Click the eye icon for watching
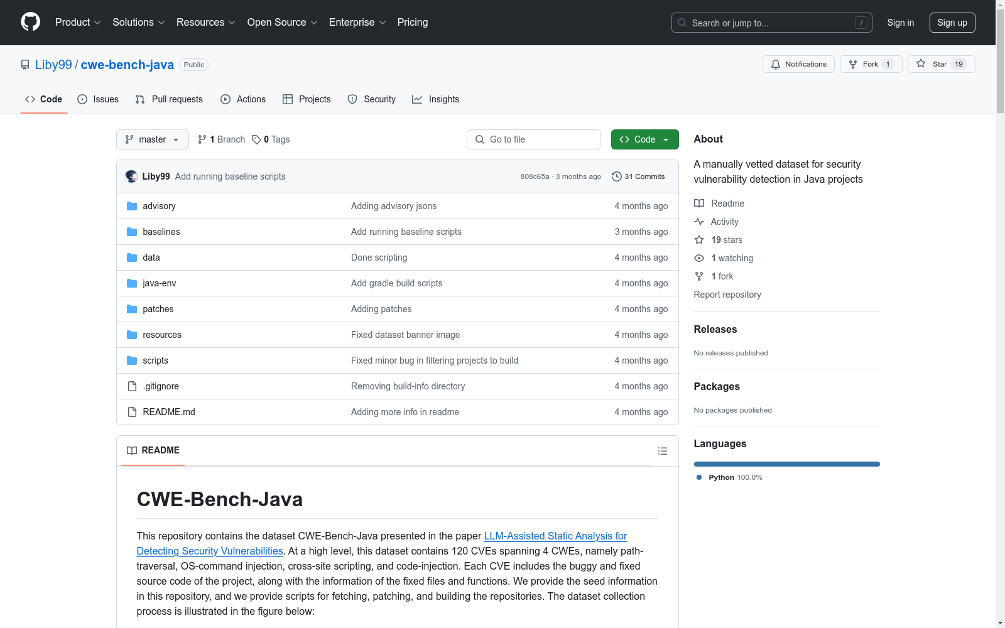1005x628 pixels. (x=699, y=258)
